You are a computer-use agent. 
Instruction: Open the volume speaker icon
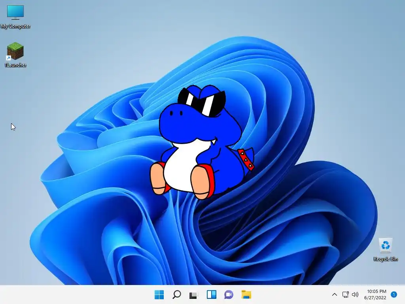355,294
